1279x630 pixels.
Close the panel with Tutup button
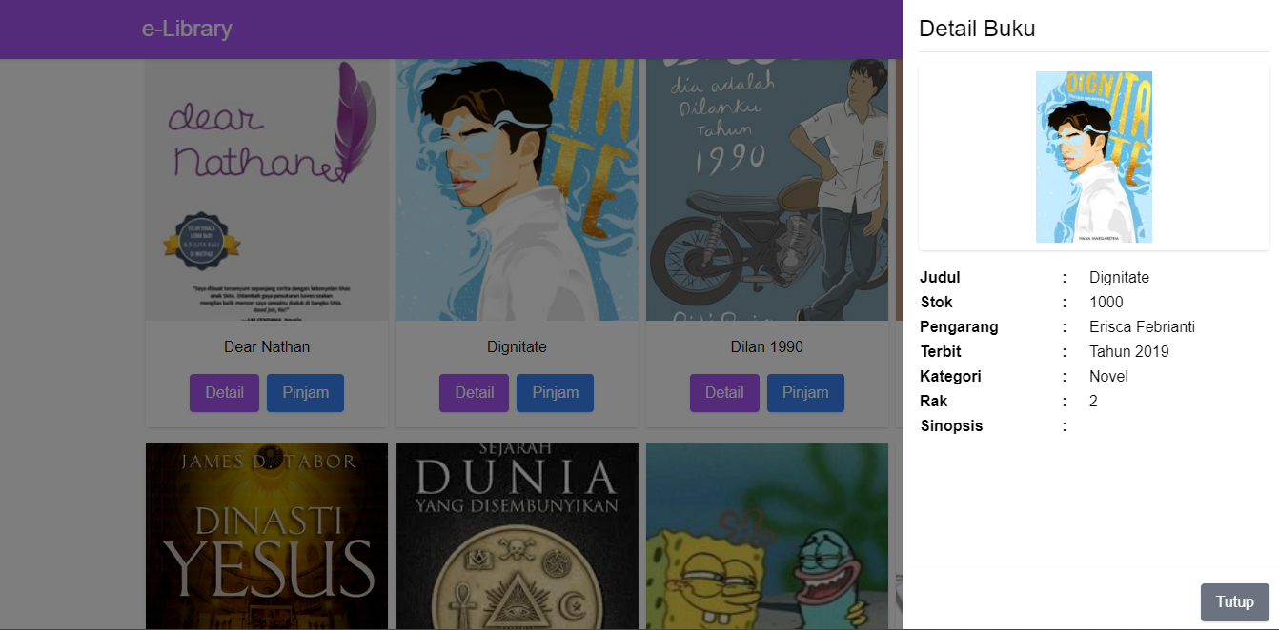pos(1234,601)
